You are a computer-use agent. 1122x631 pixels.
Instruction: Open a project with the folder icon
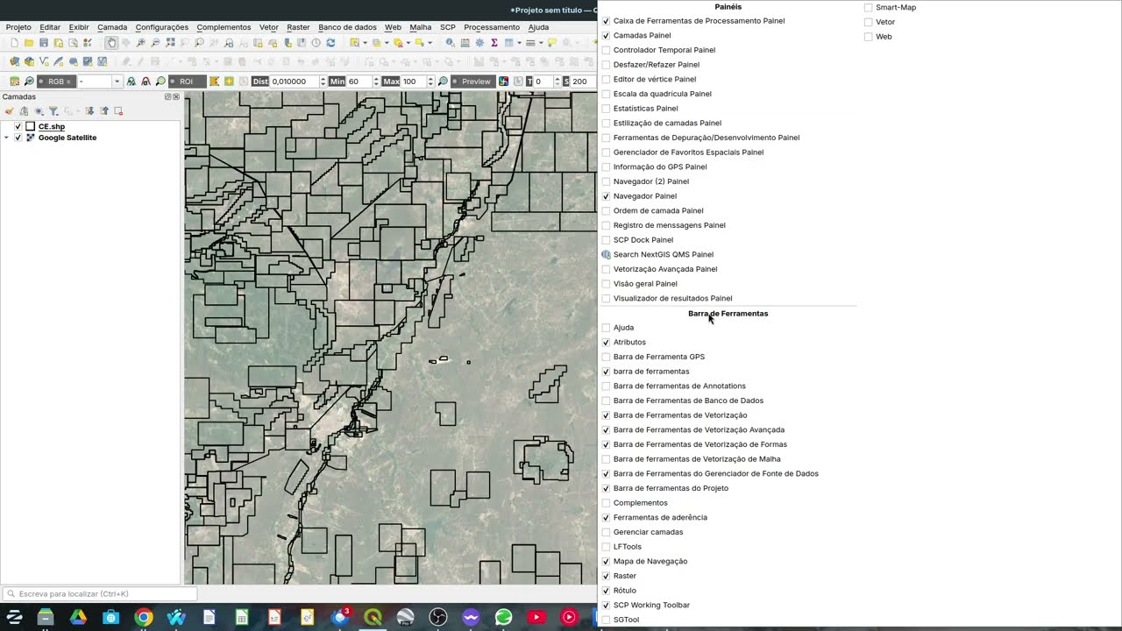pyautogui.click(x=29, y=43)
